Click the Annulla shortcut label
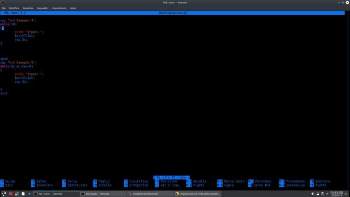The image size is (350, 197). click(200, 181)
